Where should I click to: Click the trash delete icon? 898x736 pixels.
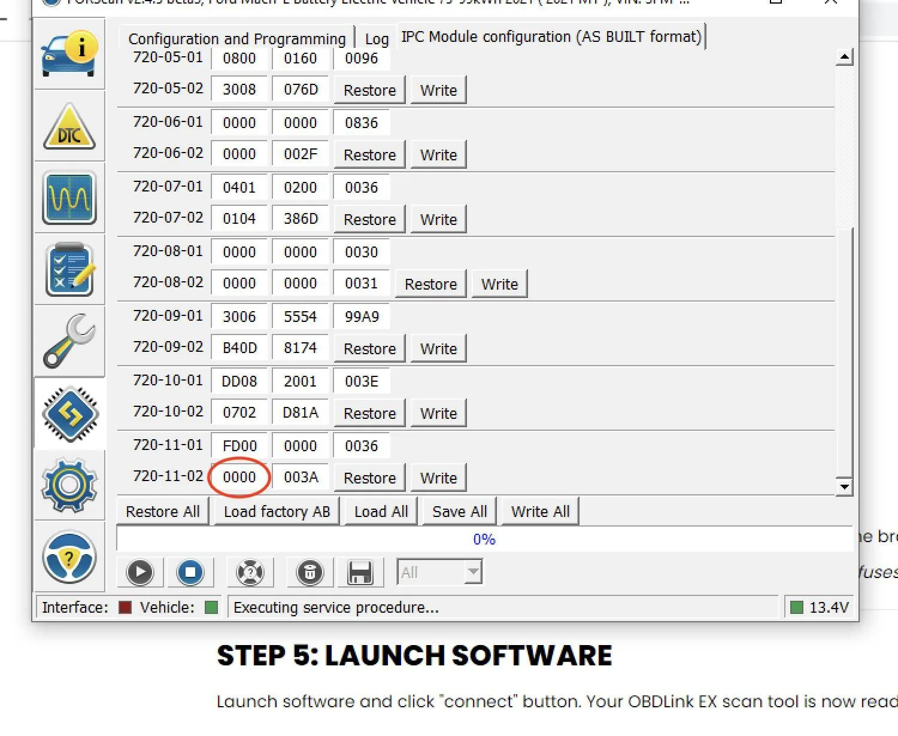[x=310, y=573]
